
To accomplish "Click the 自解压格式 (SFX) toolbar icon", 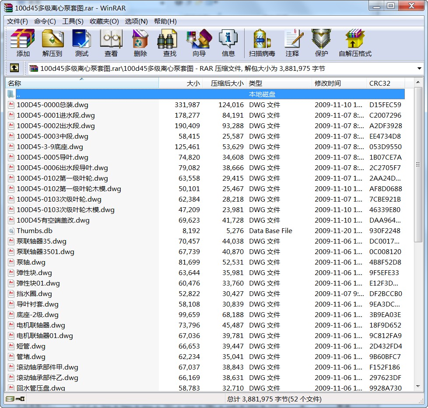I will [x=355, y=39].
